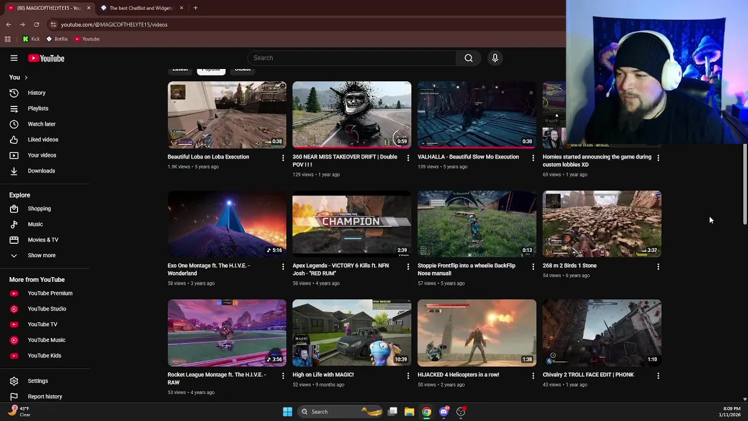The width and height of the screenshot is (748, 421).
Task: Open Report history in the sidebar
Action: [x=45, y=396]
